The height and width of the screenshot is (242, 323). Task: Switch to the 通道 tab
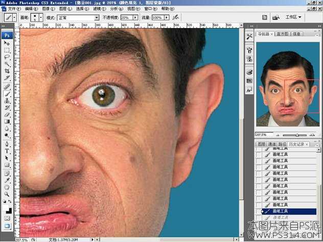[272, 144]
